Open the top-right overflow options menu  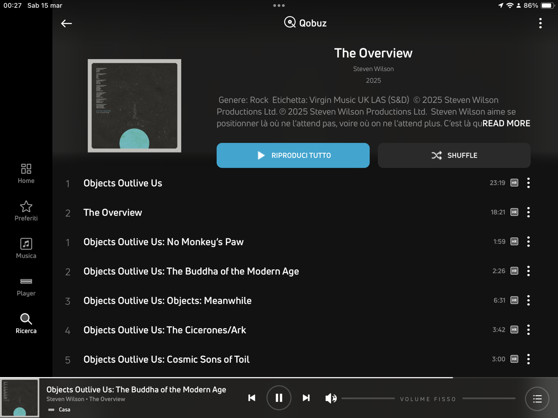541,24
